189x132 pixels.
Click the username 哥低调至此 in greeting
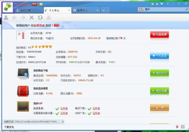tap(38, 25)
